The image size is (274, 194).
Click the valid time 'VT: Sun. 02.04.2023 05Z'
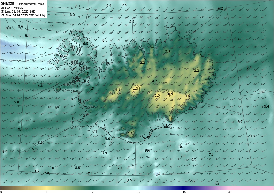click(17, 15)
